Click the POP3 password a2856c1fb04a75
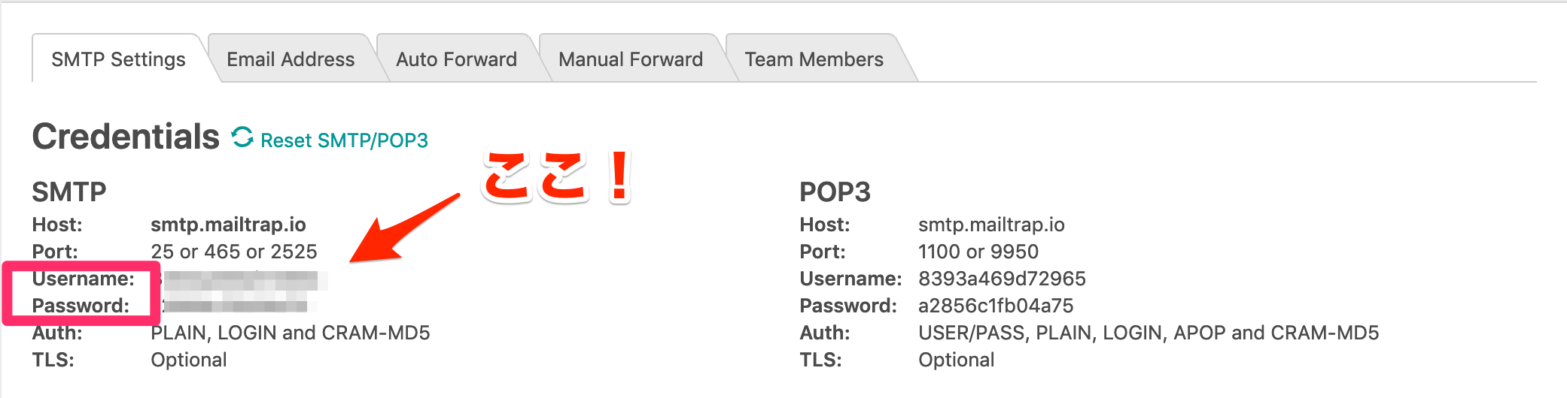 click(x=996, y=306)
